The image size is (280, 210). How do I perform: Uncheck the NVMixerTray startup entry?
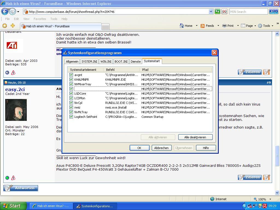coord(71,84)
